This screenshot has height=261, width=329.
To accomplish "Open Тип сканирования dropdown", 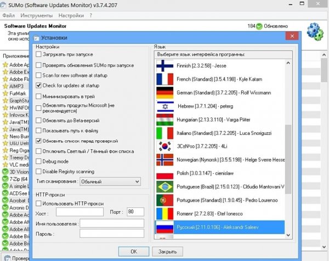I will (110, 181).
